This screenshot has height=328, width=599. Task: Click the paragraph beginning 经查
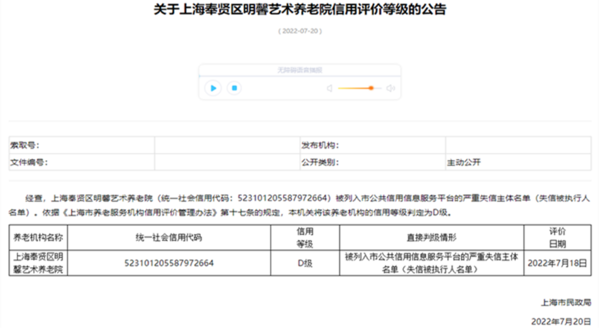(300, 205)
